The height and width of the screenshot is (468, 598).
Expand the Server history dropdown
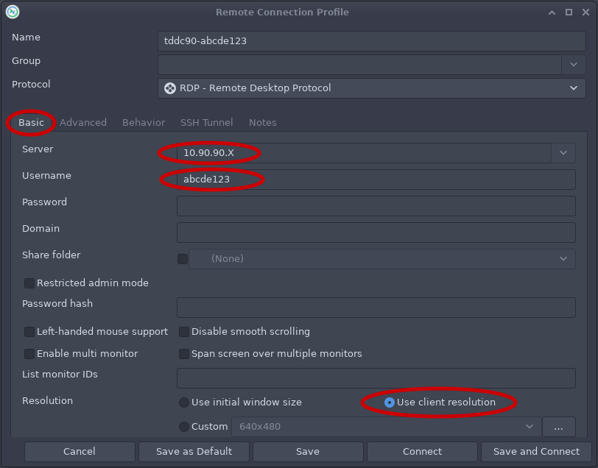coord(563,153)
